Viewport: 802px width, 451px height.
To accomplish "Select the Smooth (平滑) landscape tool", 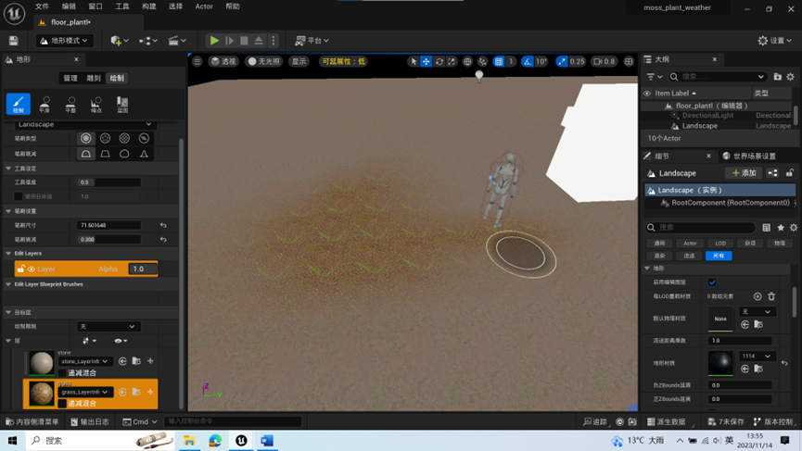I will 45,104.
